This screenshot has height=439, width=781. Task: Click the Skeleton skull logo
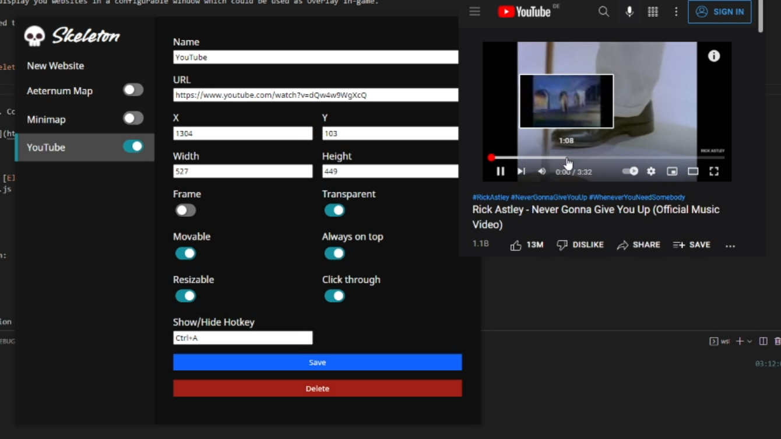click(34, 36)
